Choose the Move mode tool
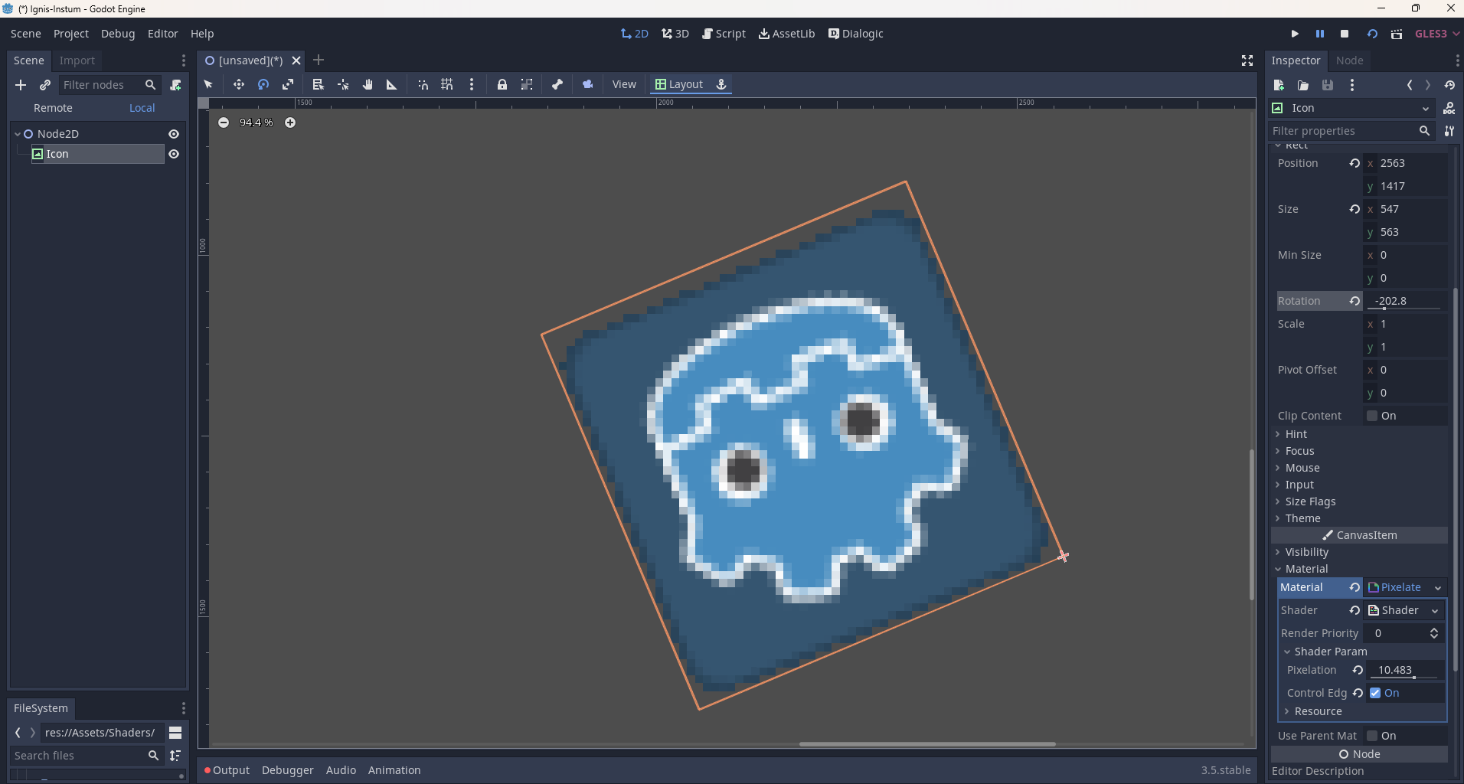1464x784 pixels. click(239, 84)
